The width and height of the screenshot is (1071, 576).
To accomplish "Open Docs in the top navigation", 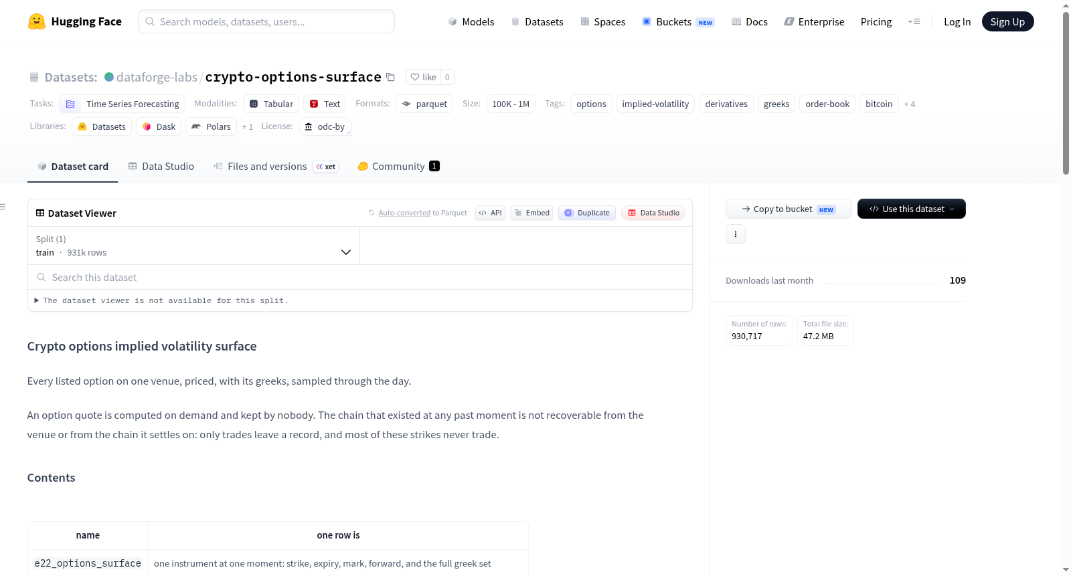I will [x=750, y=21].
